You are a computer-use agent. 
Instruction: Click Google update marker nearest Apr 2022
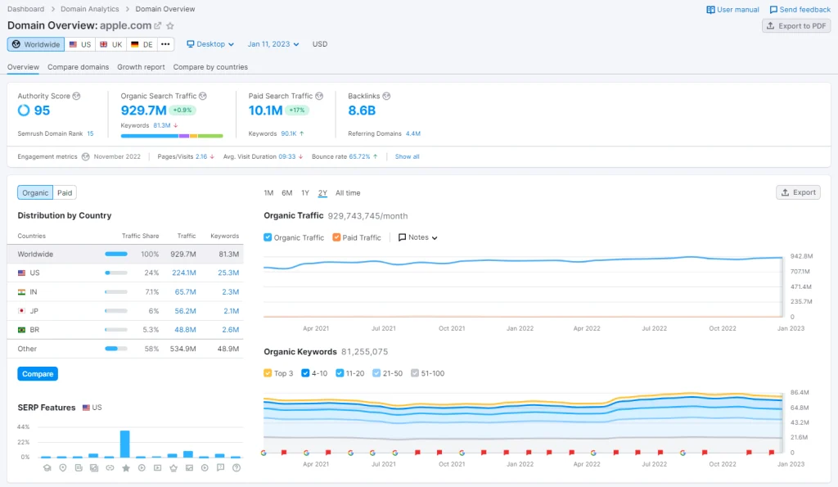[593, 453]
